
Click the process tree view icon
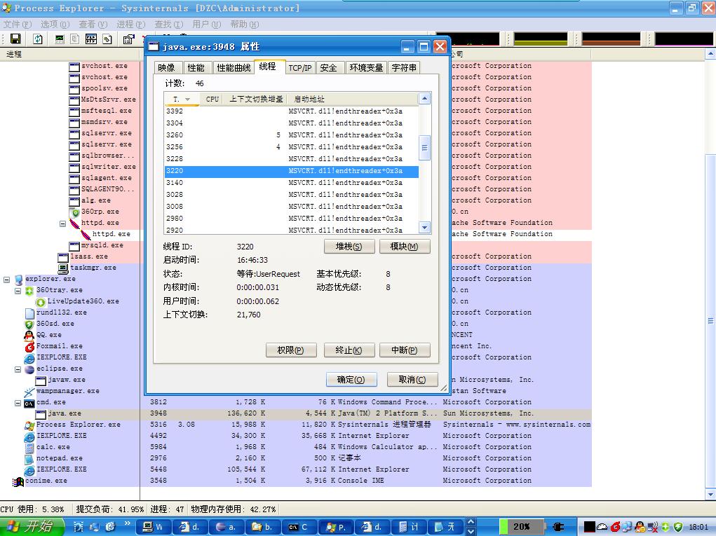(x=74, y=39)
